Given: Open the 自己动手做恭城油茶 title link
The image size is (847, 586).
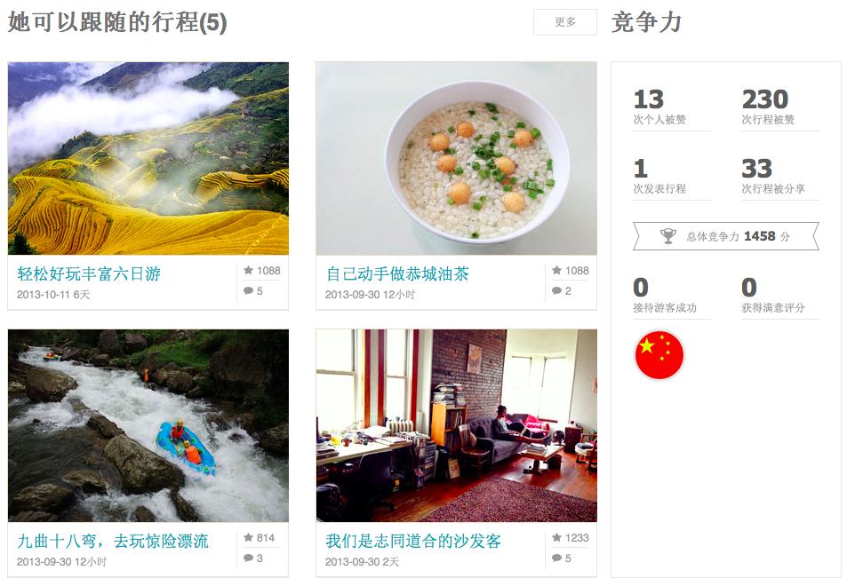Looking at the screenshot, I should coord(397,273).
